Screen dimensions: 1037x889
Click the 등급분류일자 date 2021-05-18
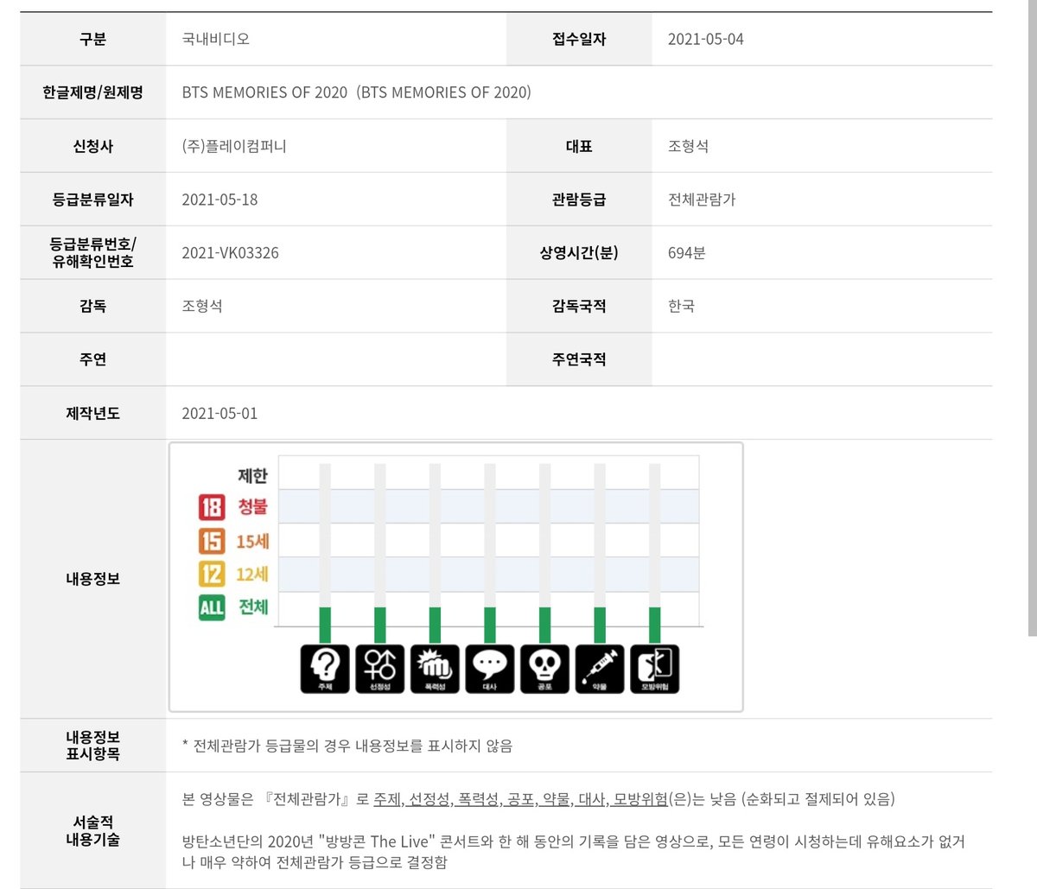219,200
